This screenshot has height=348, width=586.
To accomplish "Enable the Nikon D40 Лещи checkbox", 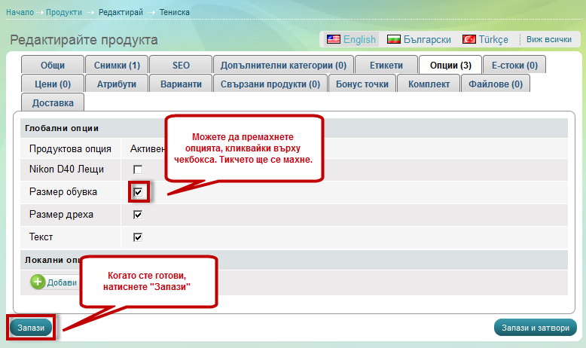I will click(138, 169).
